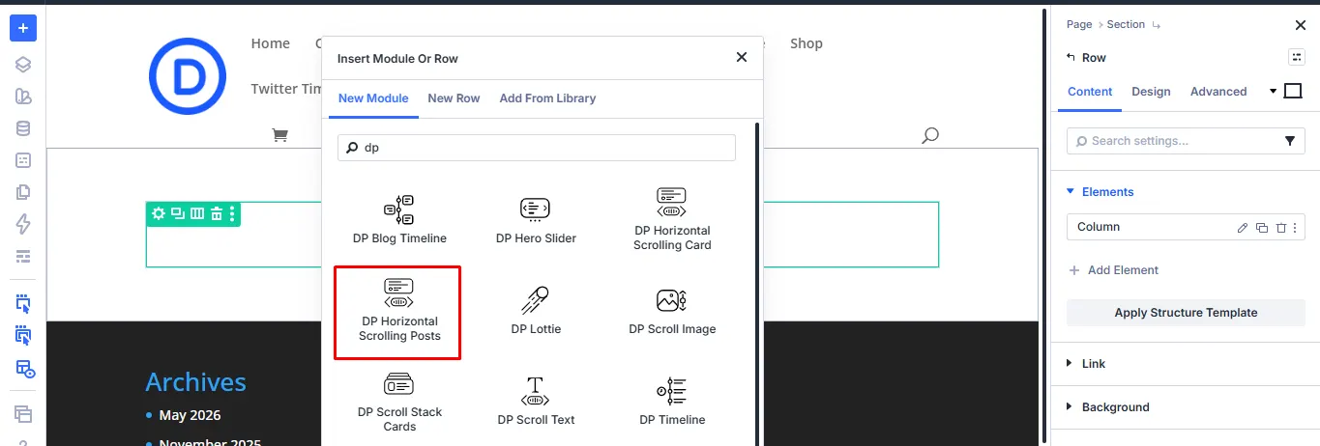Viewport: 1320px width, 446px height.
Task: Select the DP Blog Timeline module
Action: [399, 218]
